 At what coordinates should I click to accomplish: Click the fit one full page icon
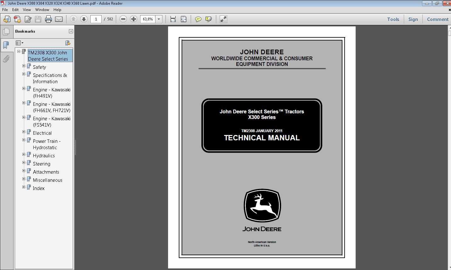(184, 19)
